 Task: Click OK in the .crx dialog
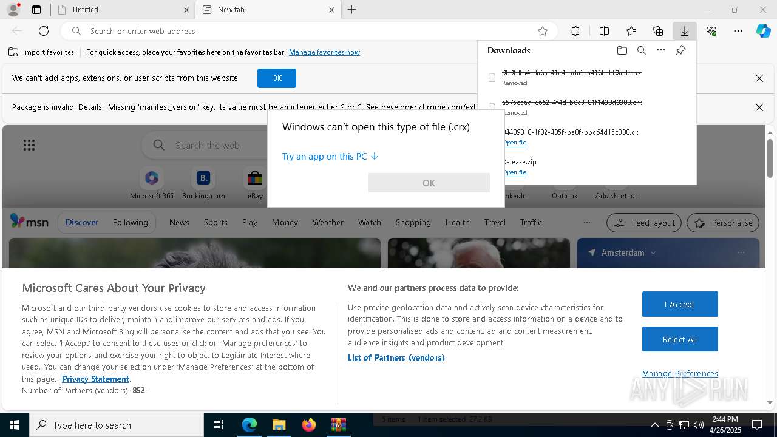[429, 183]
